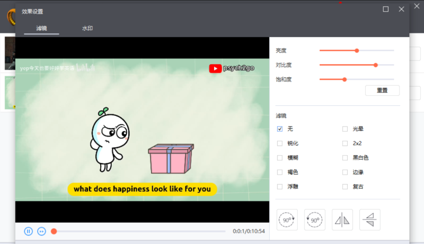
Task: Pause the video preview
Action: click(x=29, y=231)
